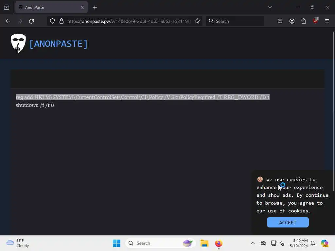
Task: Open the Save to Pocket icon
Action: pos(280,21)
